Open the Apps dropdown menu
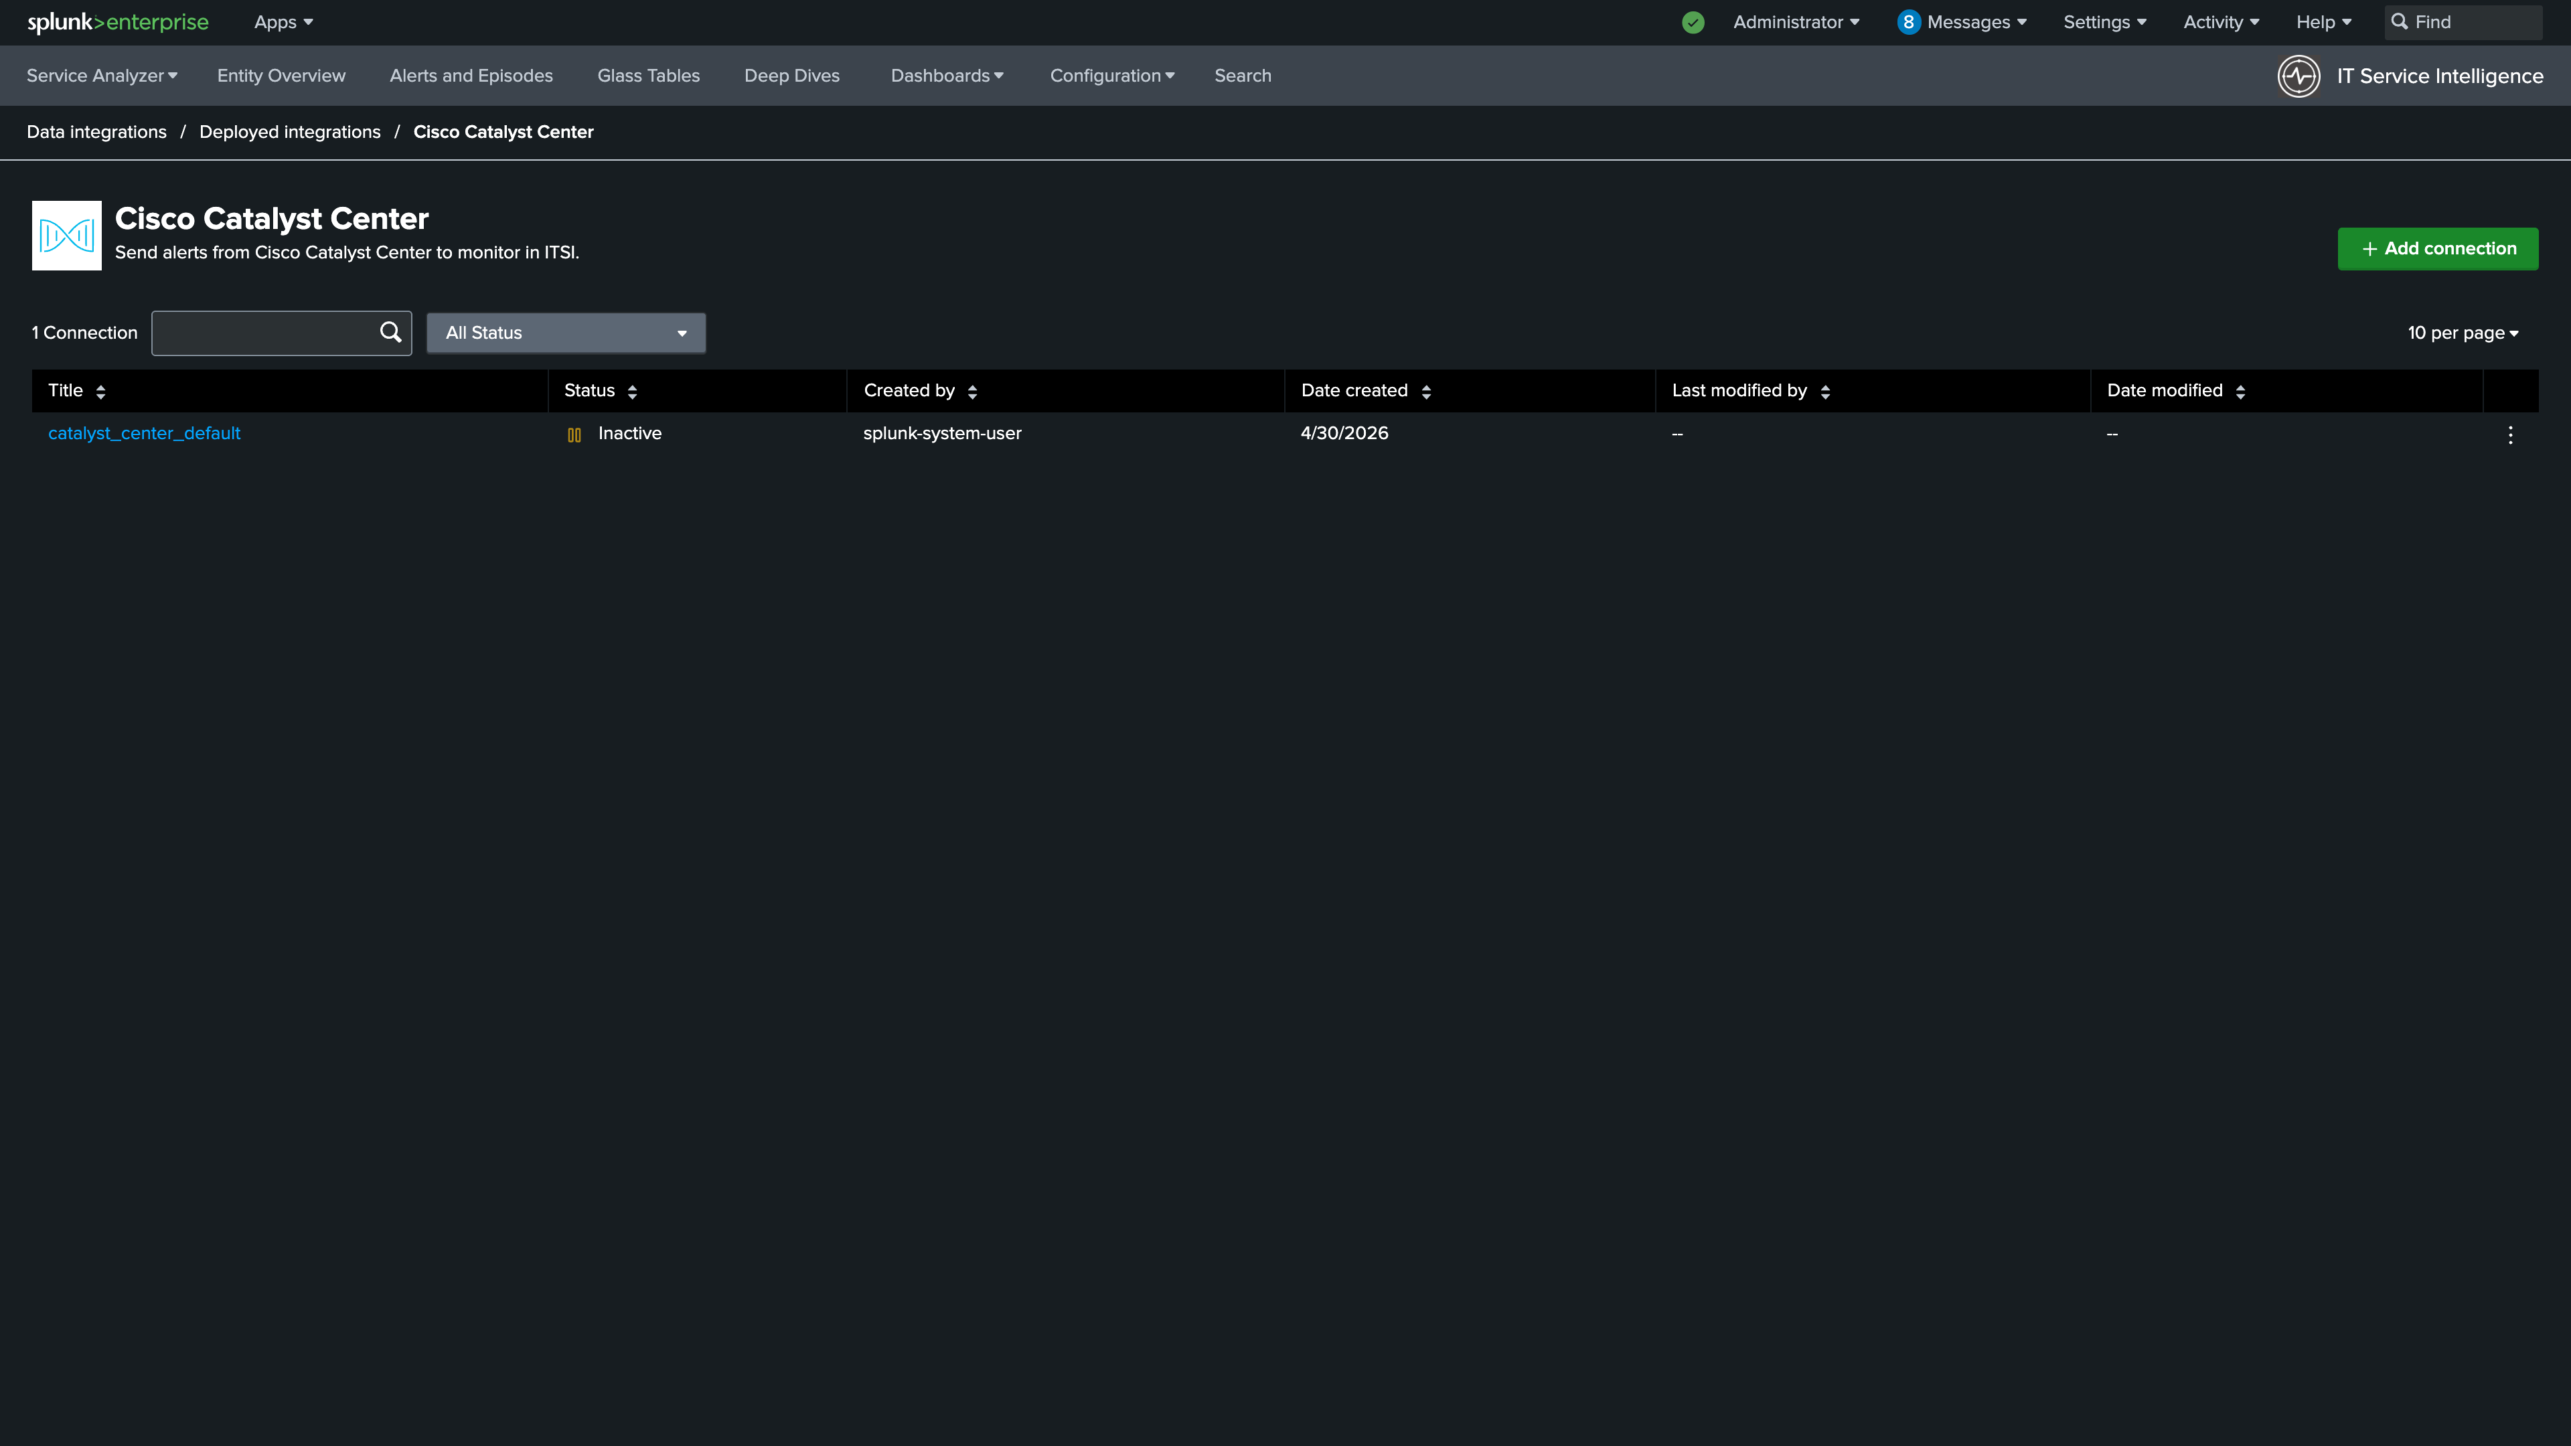 [x=283, y=22]
